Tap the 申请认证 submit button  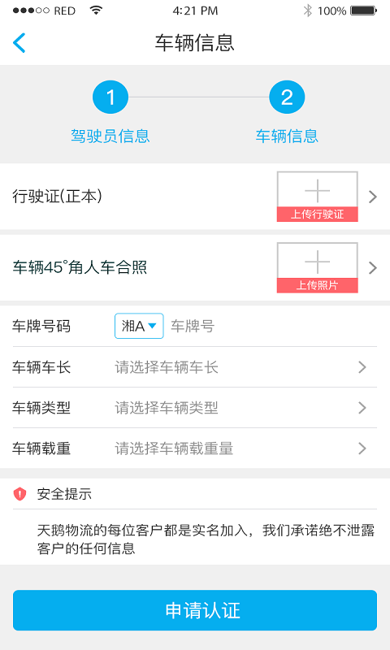(x=195, y=610)
